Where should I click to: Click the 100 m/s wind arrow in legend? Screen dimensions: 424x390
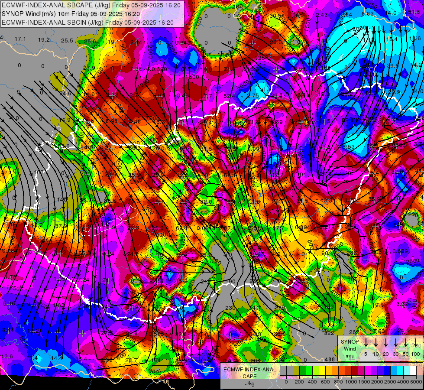click(x=416, y=343)
